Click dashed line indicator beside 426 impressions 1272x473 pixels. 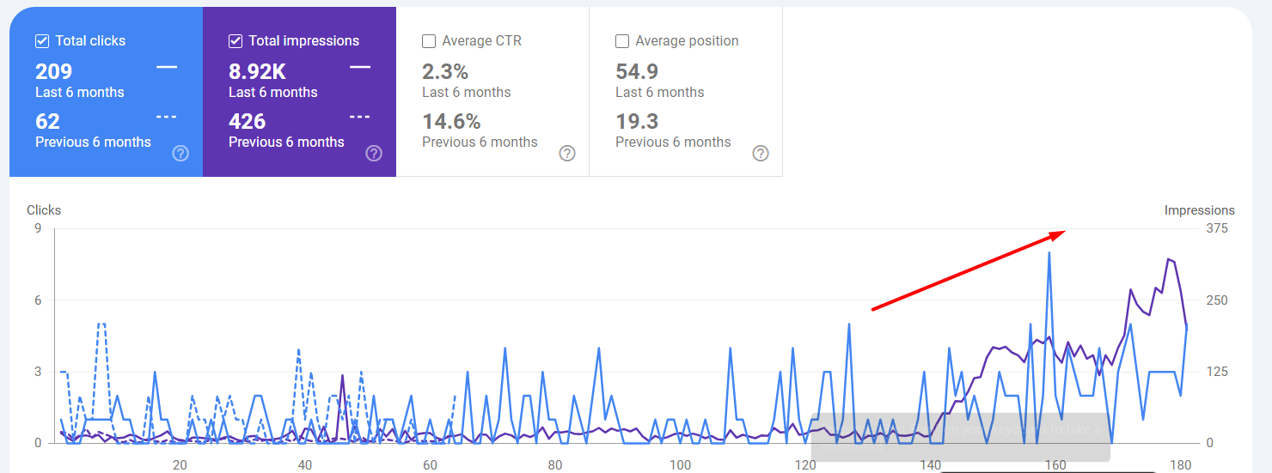pyautogui.click(x=360, y=117)
